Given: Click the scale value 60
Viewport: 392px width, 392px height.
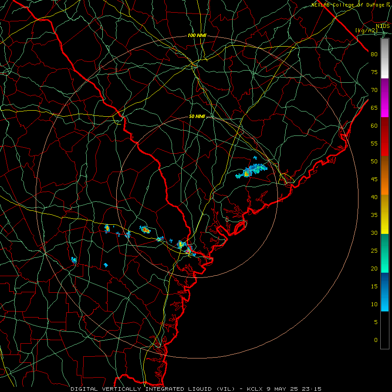Looking at the screenshot, I should 374,126.
